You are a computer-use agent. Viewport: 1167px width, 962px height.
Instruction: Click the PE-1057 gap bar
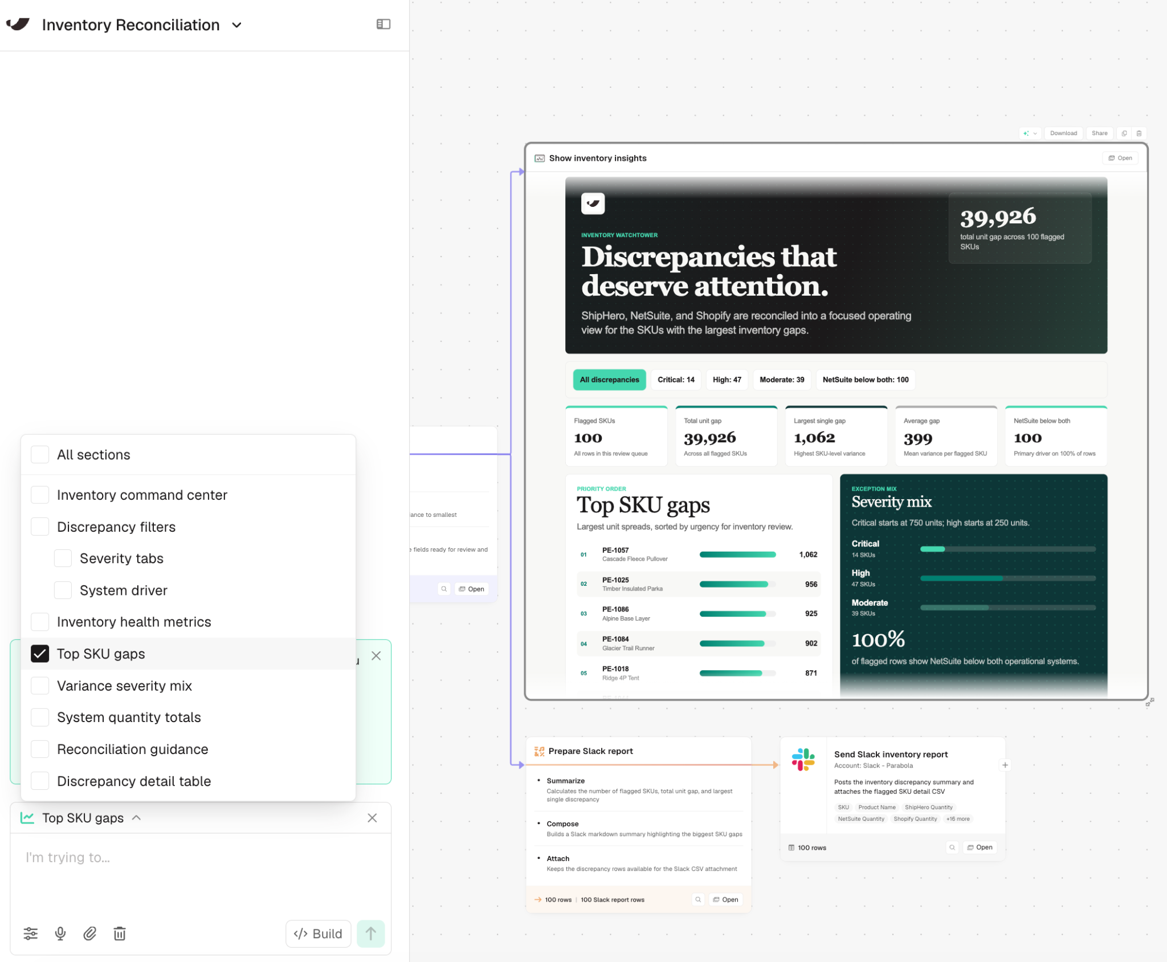point(737,555)
